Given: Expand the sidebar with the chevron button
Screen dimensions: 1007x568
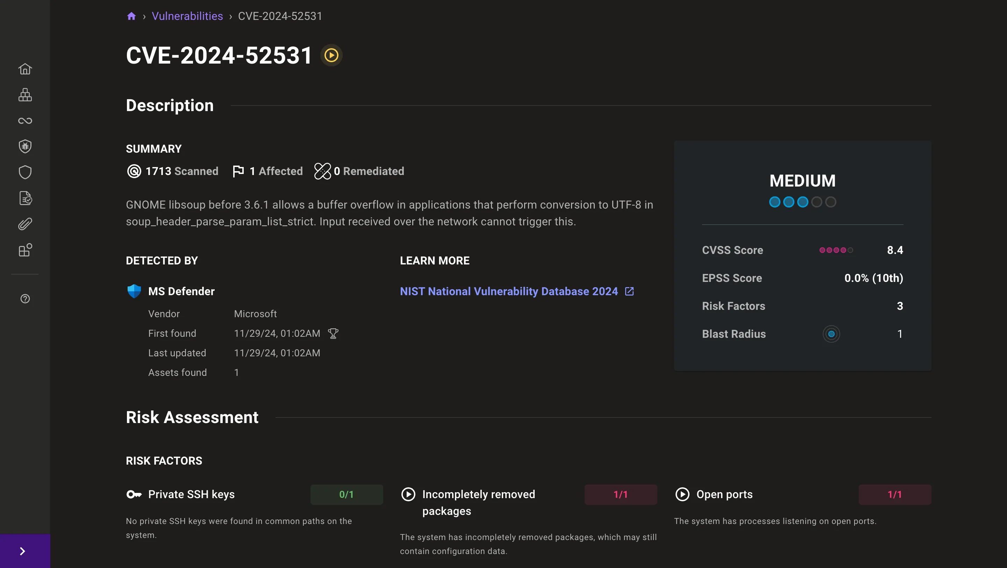Looking at the screenshot, I should (23, 551).
